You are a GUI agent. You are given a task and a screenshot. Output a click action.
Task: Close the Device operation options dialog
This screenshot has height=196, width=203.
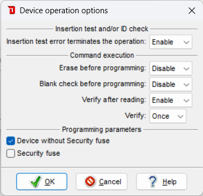click(192, 11)
